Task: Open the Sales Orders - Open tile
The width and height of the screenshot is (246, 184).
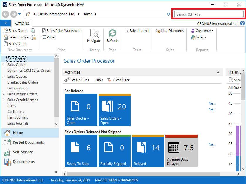Action: (x=115, y=110)
